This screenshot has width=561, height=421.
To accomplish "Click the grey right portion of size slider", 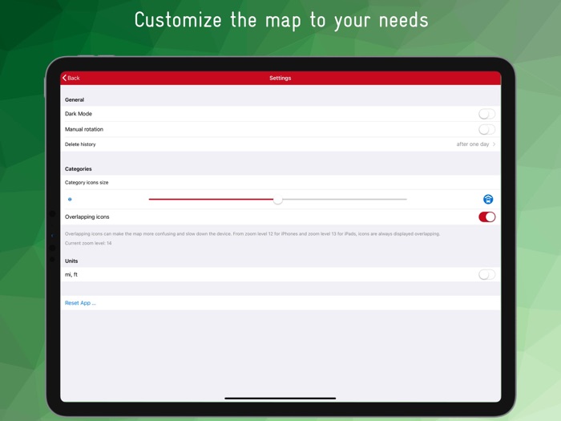I will tap(345, 199).
